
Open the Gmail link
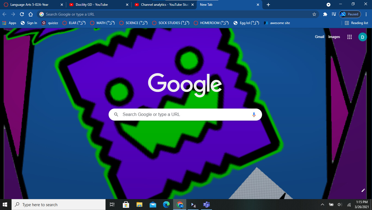[x=319, y=37]
